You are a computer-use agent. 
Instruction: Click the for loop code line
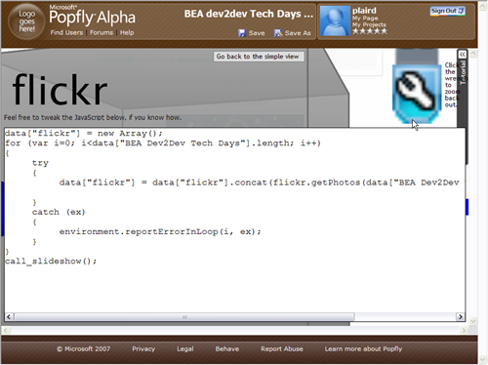pos(163,143)
